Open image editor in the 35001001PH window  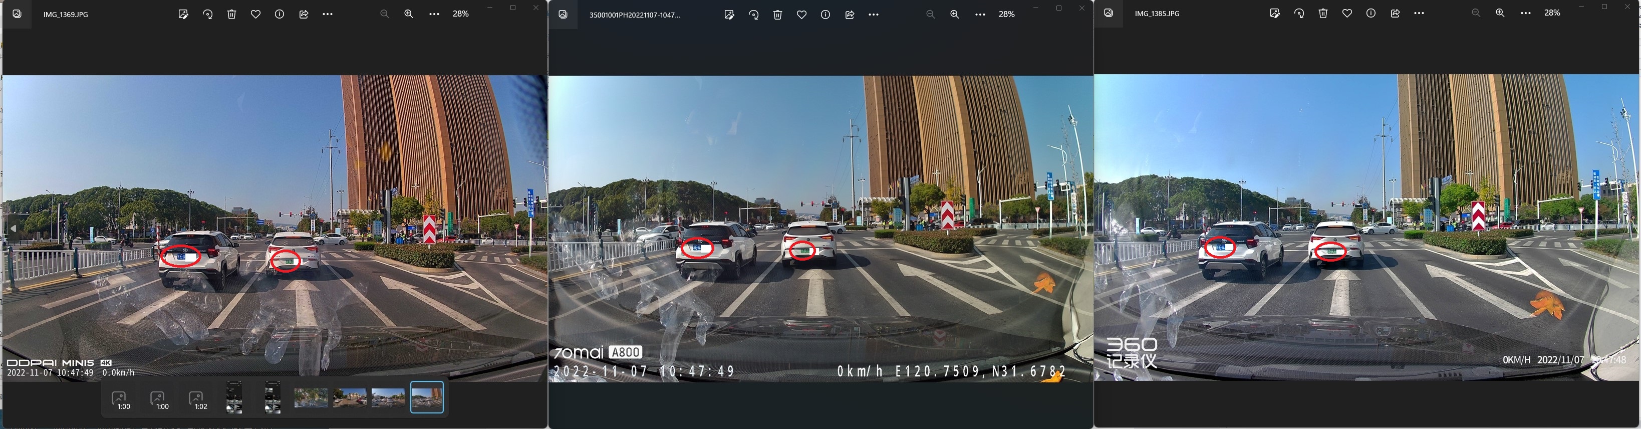point(729,14)
